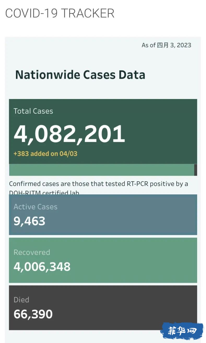Screen dimensions: 206x343
Task: Click the partially hidden DOH-RITM certified lab line
Action: pyautogui.click(x=44, y=193)
